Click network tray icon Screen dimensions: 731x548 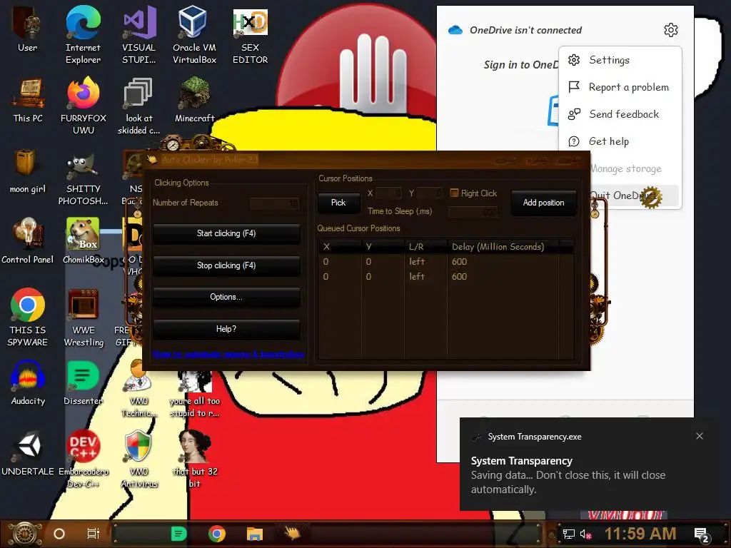coord(568,534)
